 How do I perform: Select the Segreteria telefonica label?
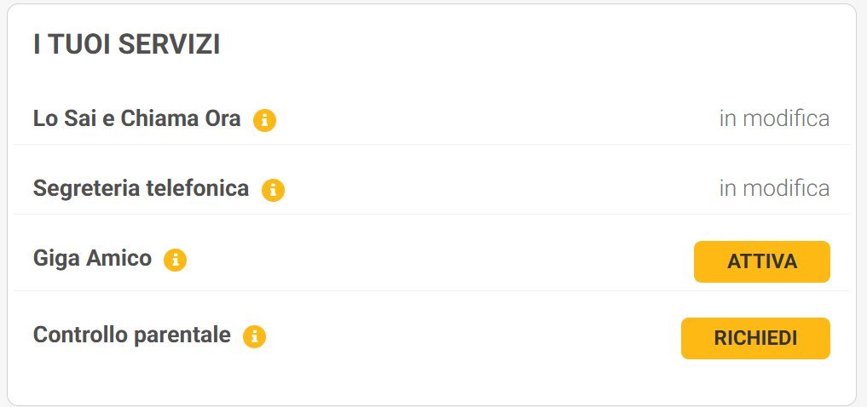click(141, 188)
